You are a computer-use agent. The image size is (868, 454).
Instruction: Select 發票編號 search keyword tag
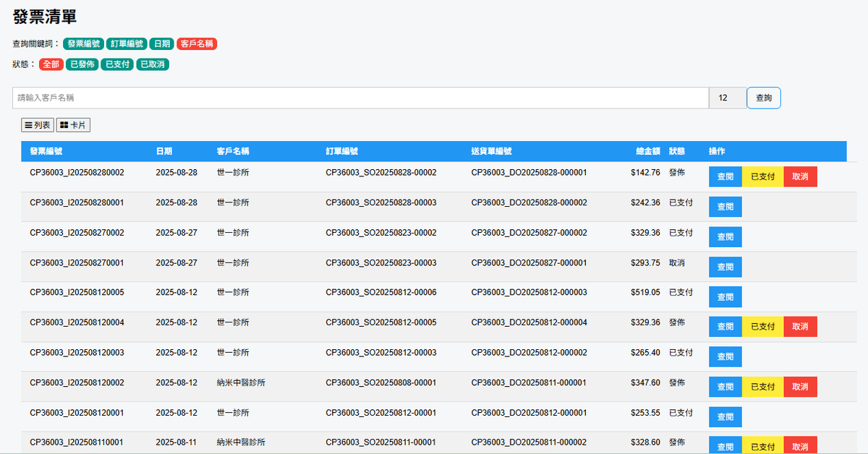[83, 44]
